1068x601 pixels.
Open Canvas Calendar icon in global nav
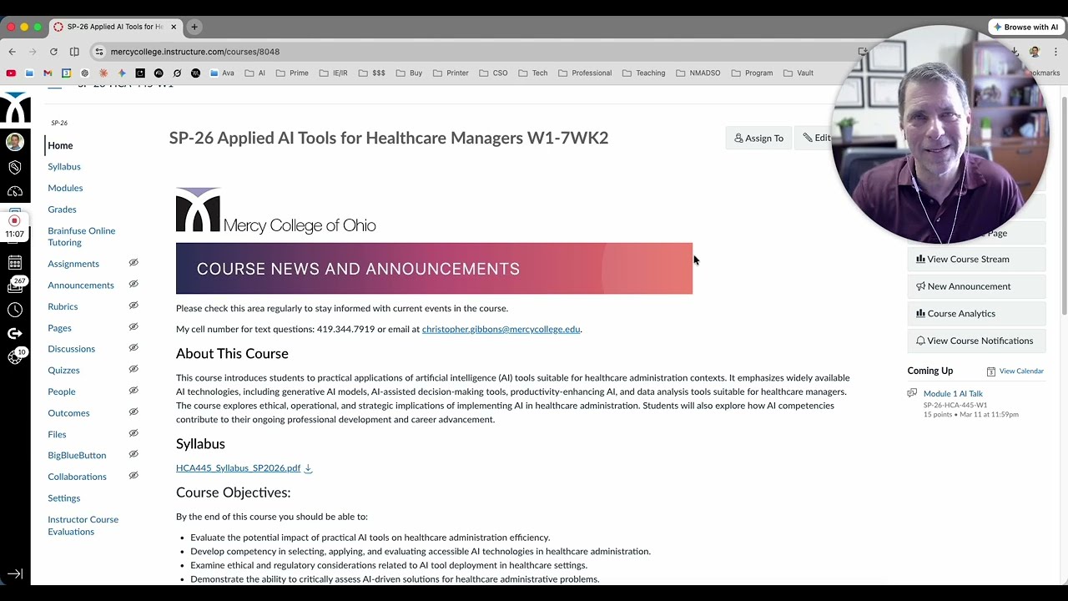[x=14, y=263]
